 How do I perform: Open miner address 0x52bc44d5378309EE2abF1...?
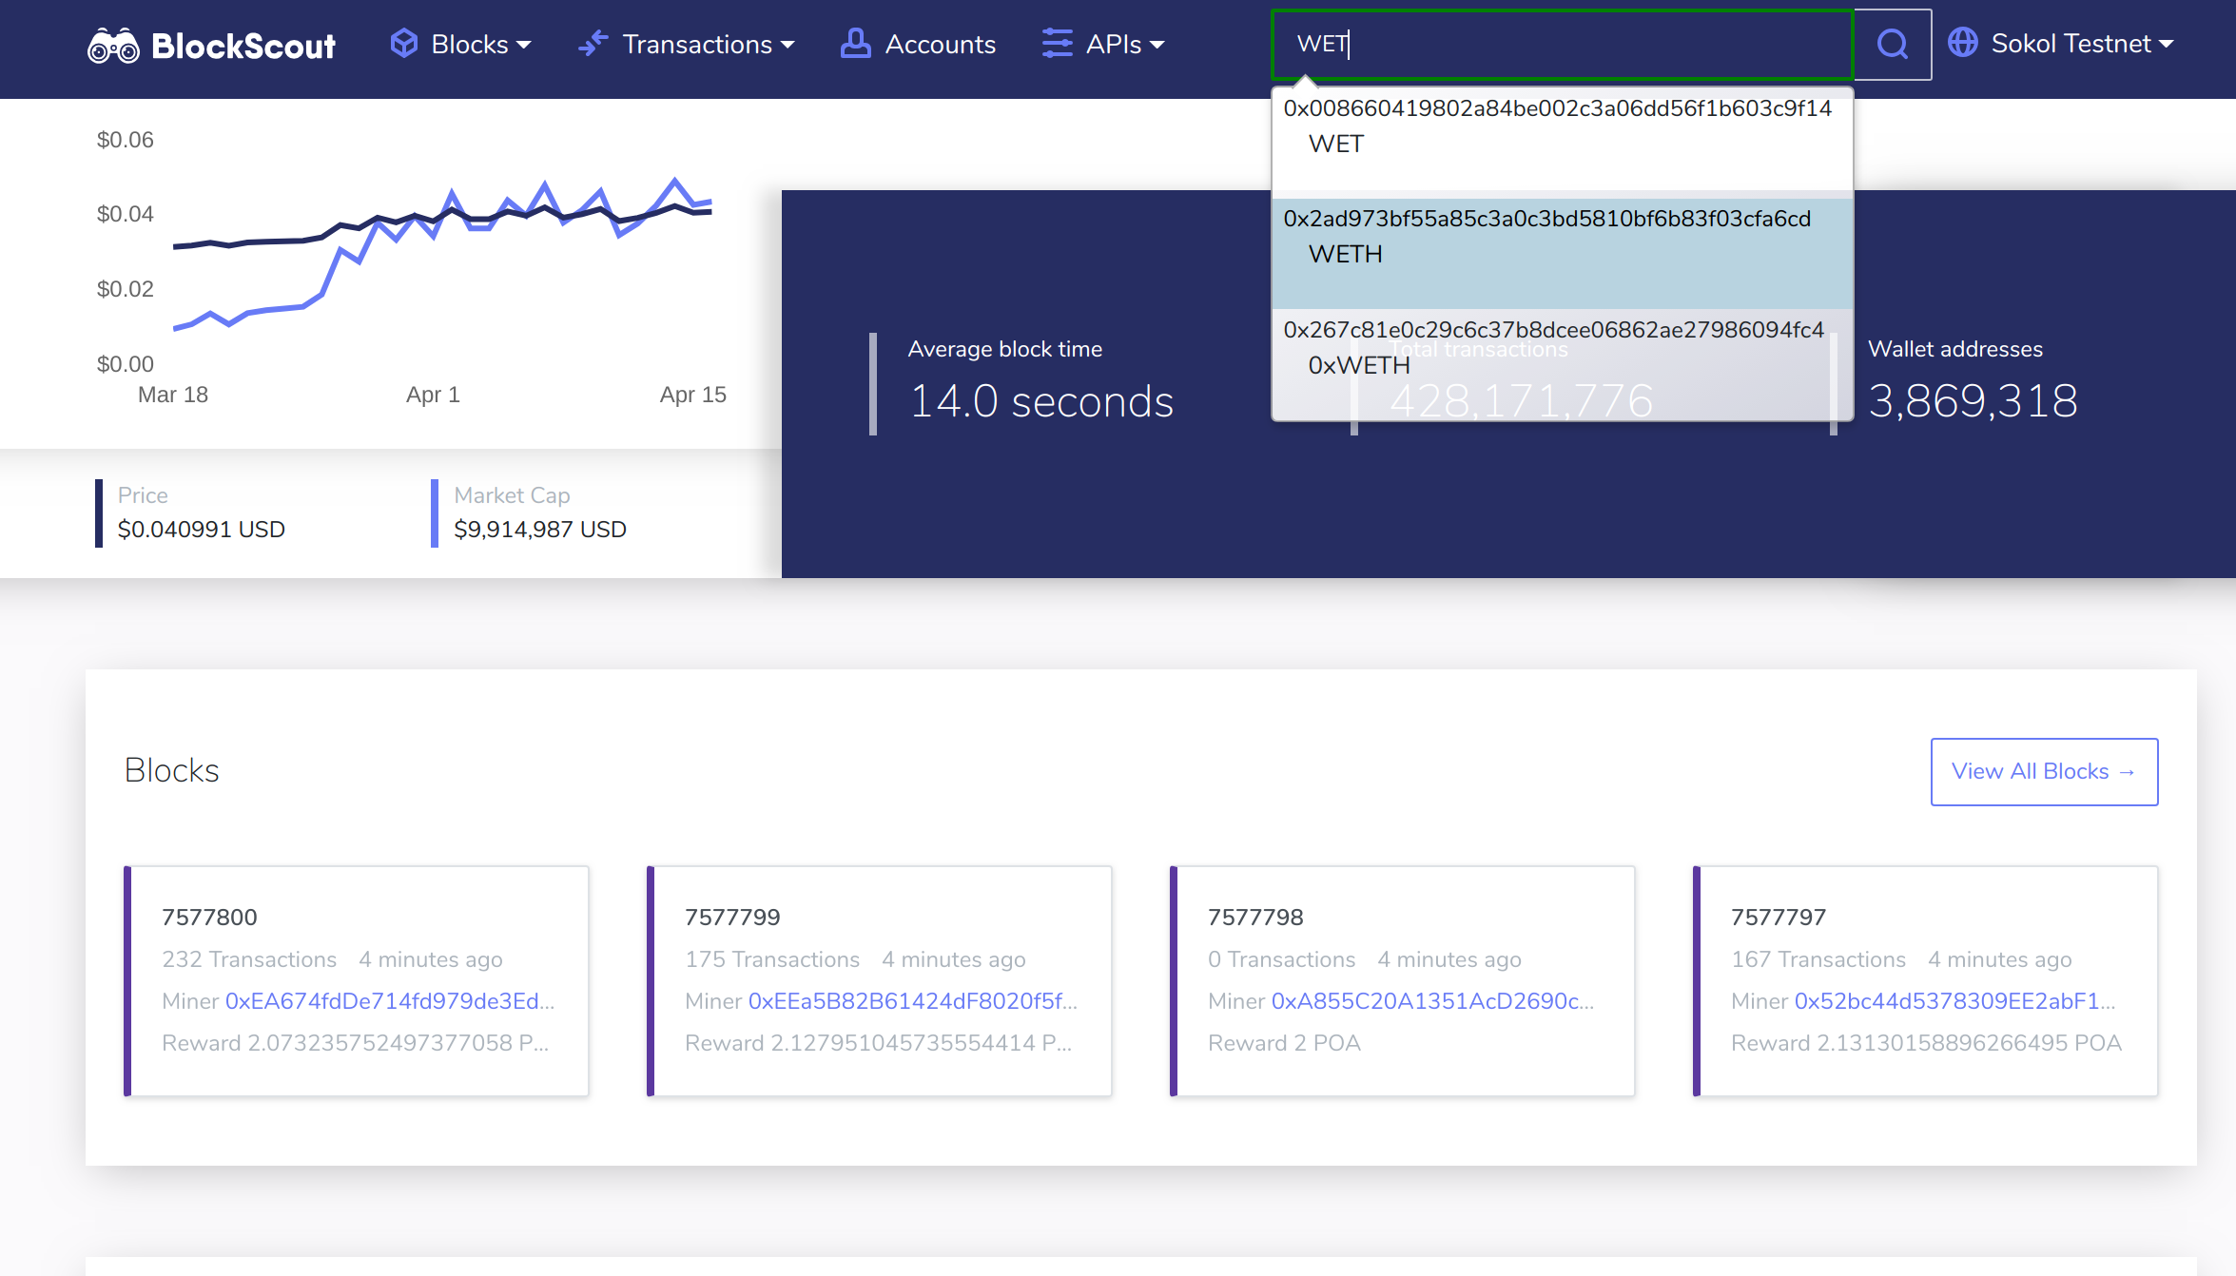1955,1001
